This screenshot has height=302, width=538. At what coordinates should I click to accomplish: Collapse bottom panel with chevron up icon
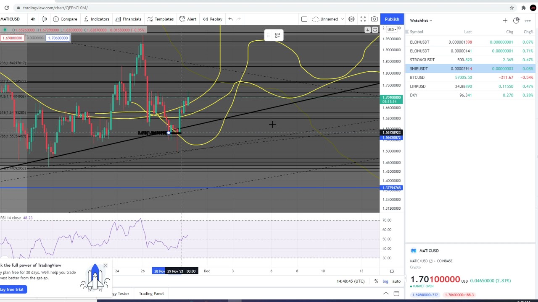(x=385, y=293)
